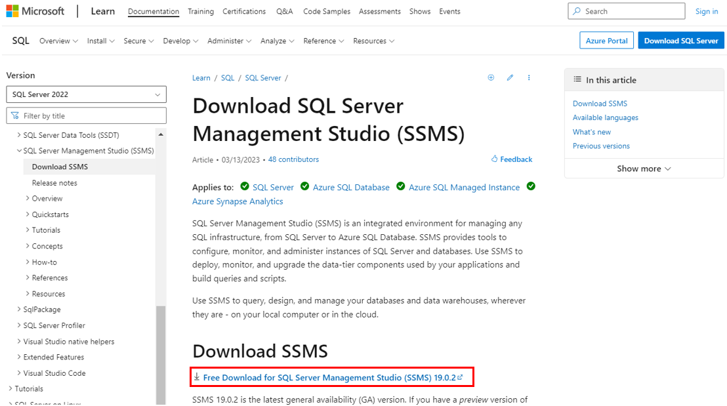Expand the Quickstarts tree node
The height and width of the screenshot is (406, 727).
(28, 214)
